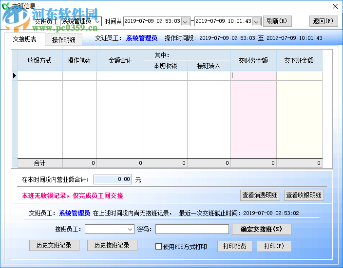Open 历史接班记录
The width and height of the screenshot is (343, 268).
112,245
